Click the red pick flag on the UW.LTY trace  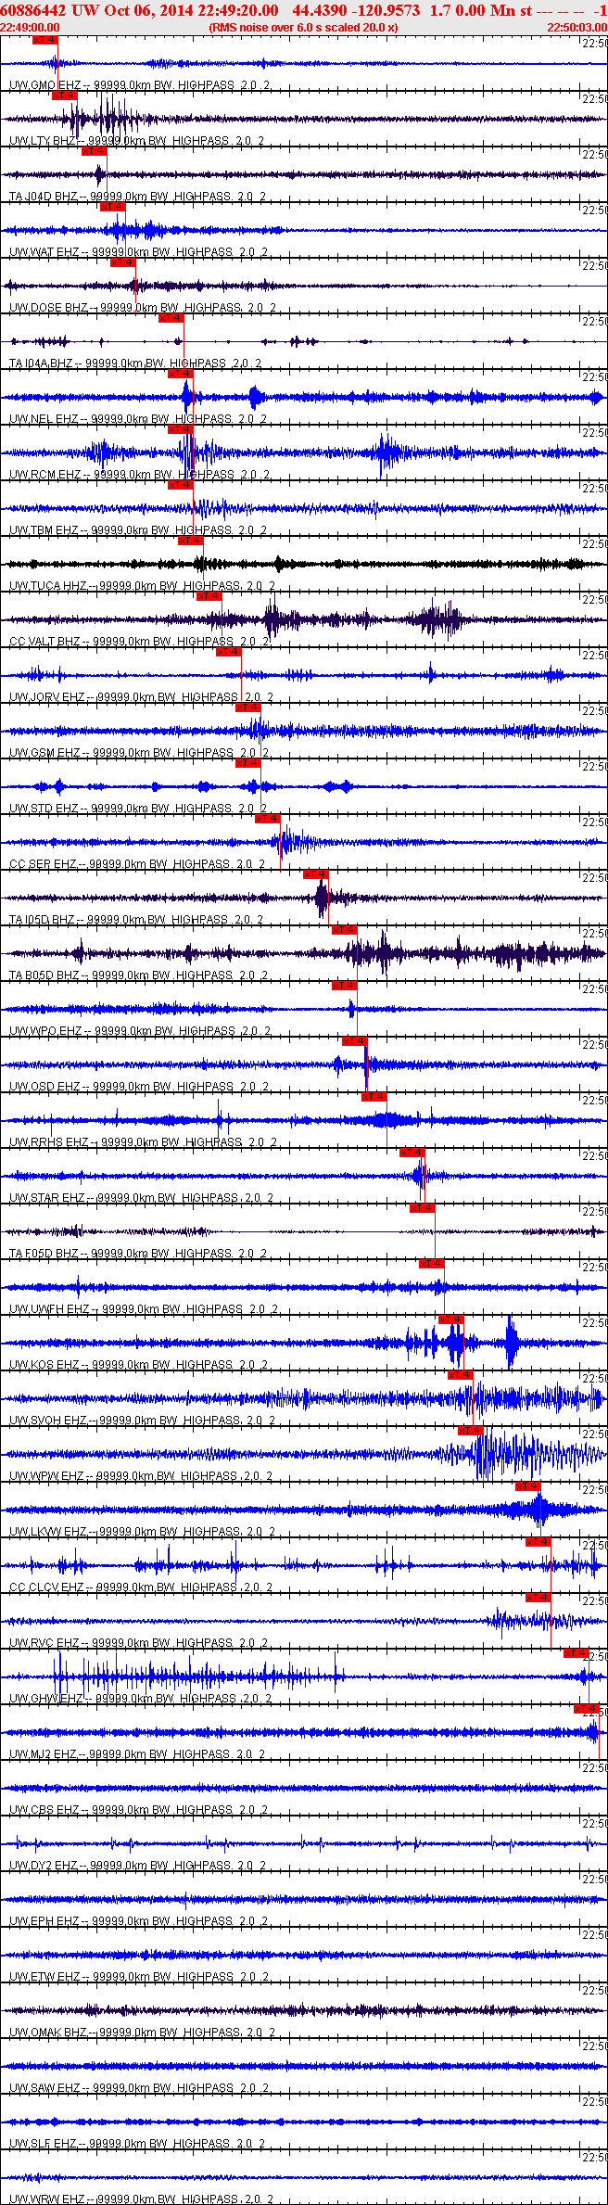(x=64, y=96)
